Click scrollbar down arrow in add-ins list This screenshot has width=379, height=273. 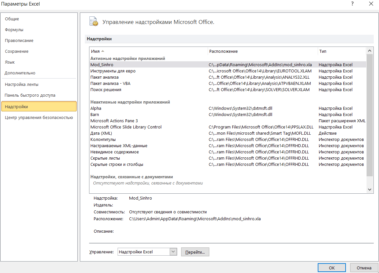click(x=370, y=189)
